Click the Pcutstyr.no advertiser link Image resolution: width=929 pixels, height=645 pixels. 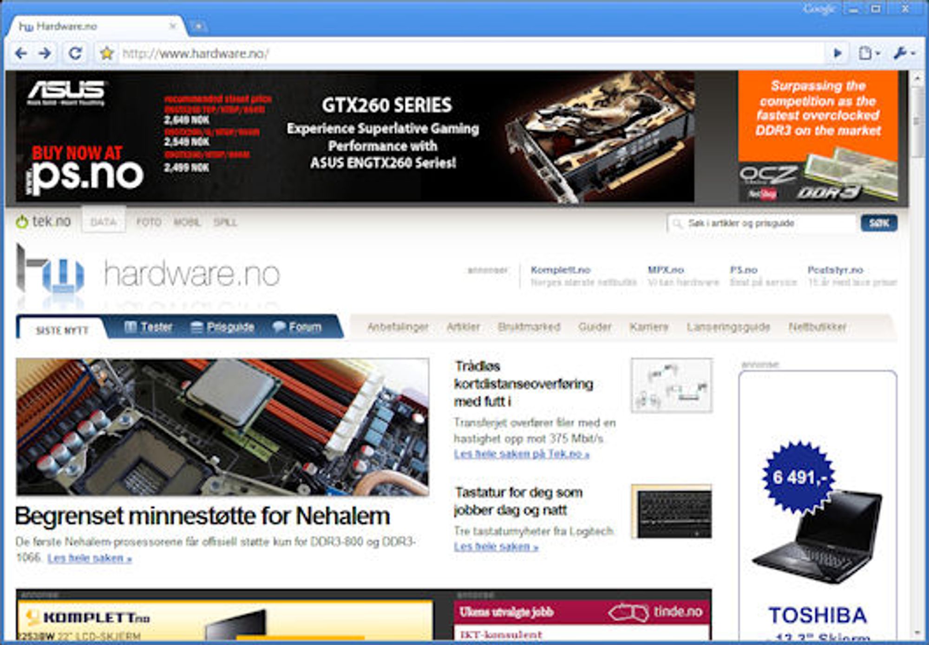(835, 270)
